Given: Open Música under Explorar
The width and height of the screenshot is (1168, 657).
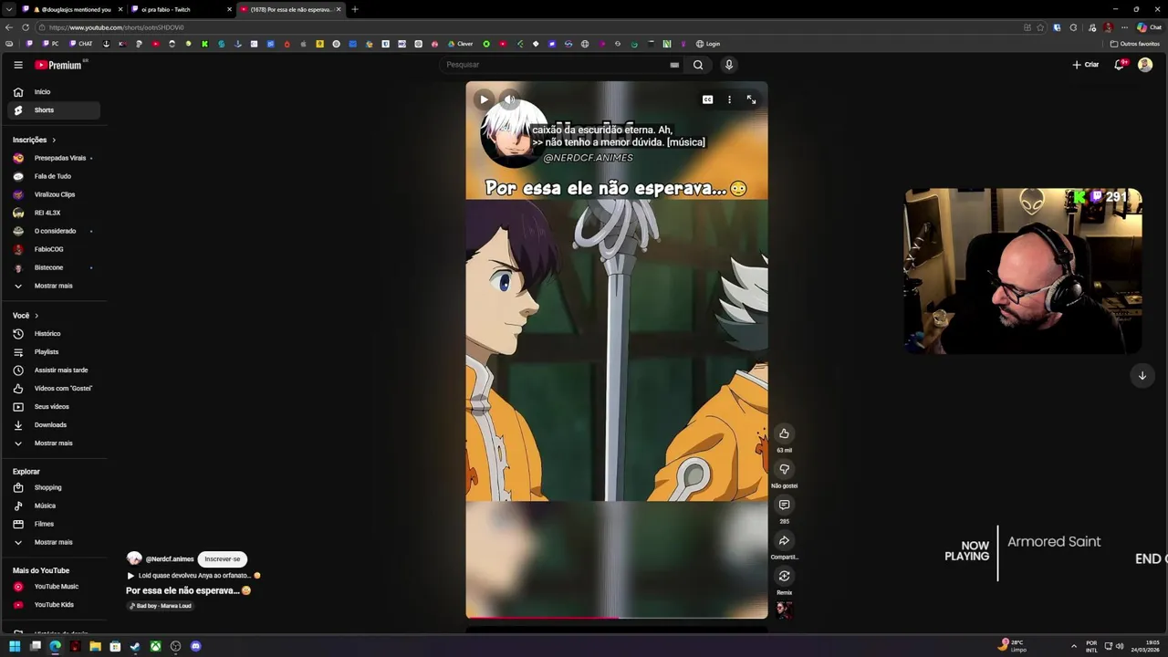Looking at the screenshot, I should click(x=53, y=506).
